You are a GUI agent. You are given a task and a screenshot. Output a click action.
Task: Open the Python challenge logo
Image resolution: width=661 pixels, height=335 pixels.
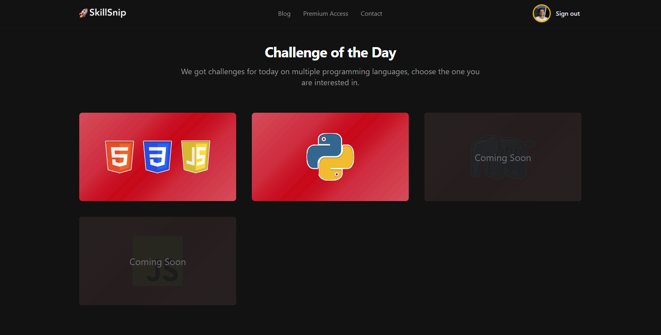[330, 157]
